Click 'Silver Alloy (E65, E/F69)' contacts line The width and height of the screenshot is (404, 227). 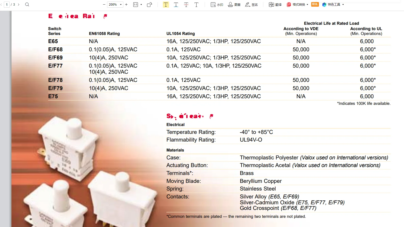(x=269, y=197)
